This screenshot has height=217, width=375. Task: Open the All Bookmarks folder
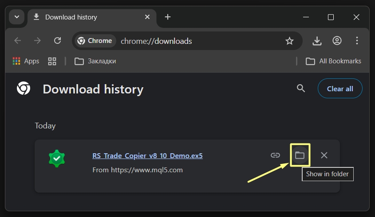pos(334,61)
